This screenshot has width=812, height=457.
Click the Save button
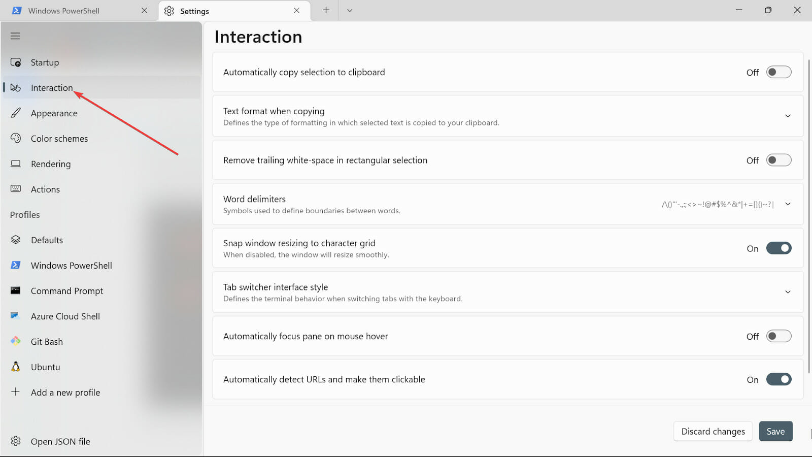coord(775,431)
